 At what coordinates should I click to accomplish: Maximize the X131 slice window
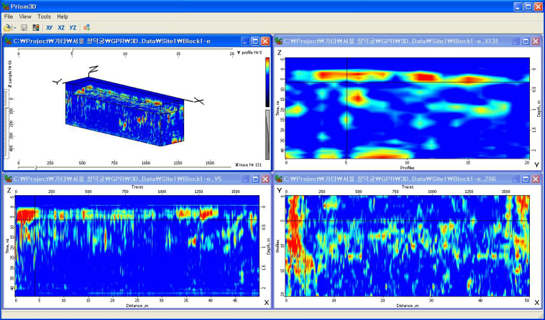click(526, 42)
